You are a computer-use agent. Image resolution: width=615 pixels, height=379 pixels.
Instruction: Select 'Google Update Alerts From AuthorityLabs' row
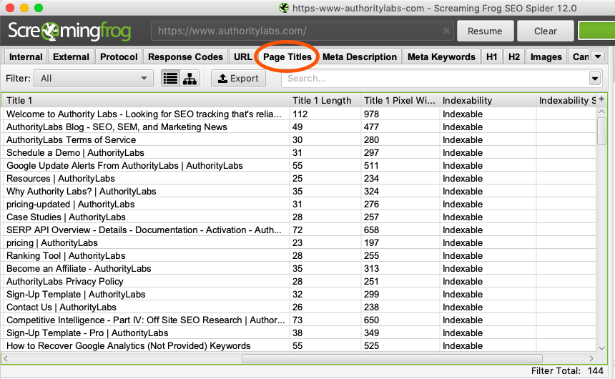click(299, 166)
